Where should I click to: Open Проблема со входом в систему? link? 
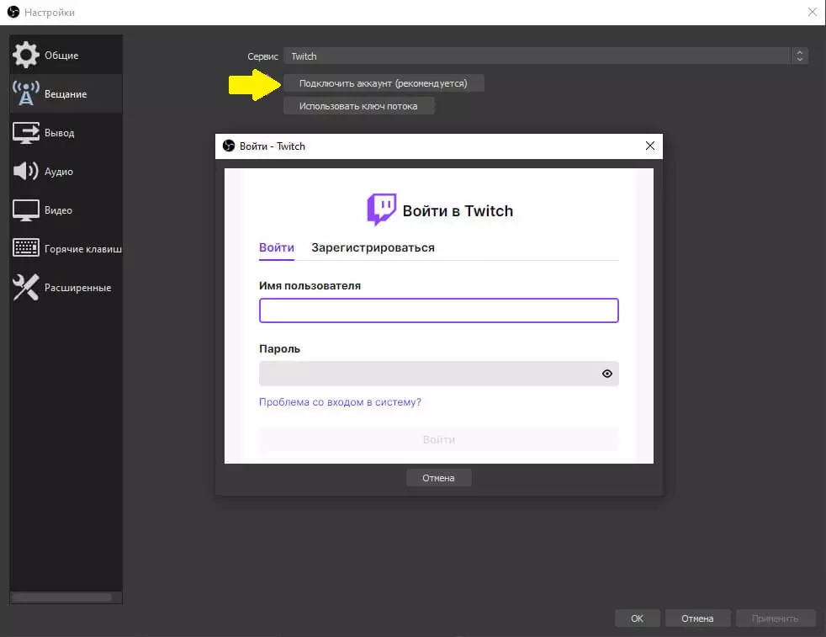click(x=340, y=402)
